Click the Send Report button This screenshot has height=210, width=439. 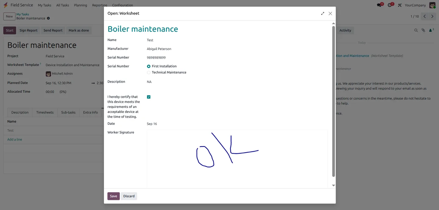(x=53, y=30)
